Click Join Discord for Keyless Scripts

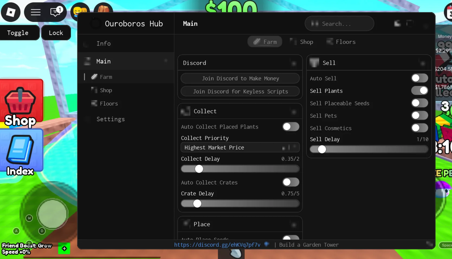point(240,91)
